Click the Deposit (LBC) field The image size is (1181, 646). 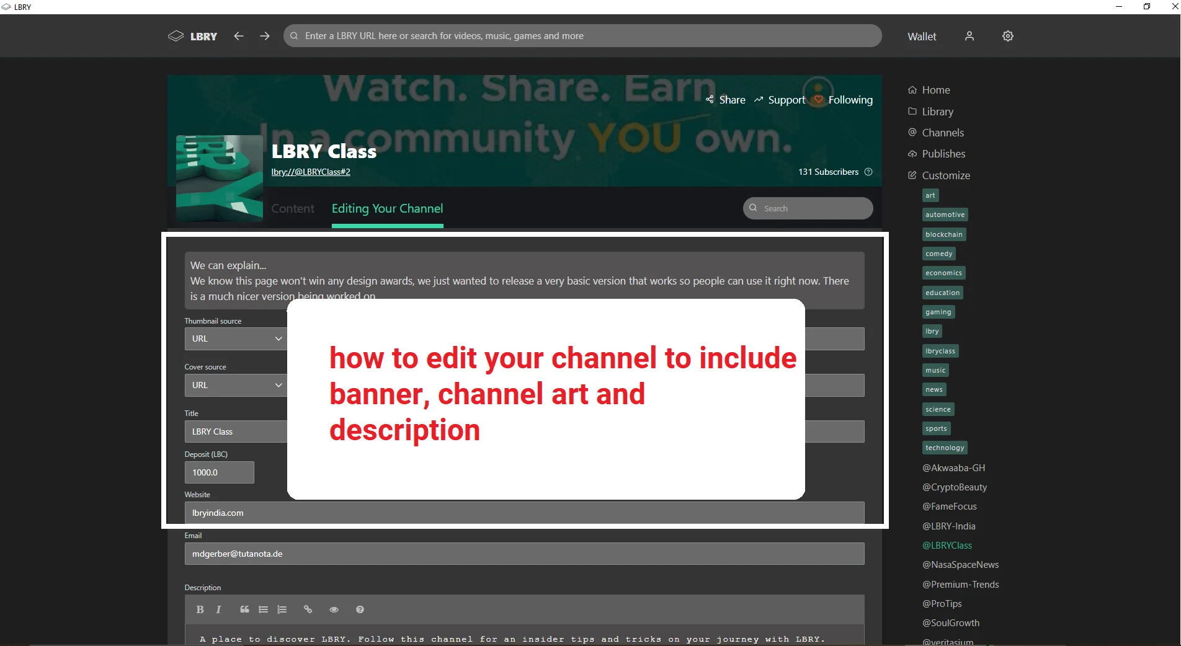219,472
